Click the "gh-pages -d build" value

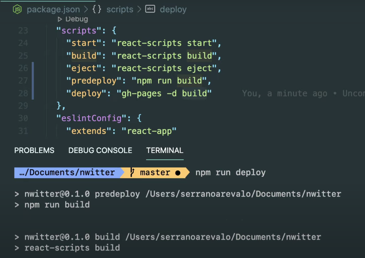pos(164,93)
